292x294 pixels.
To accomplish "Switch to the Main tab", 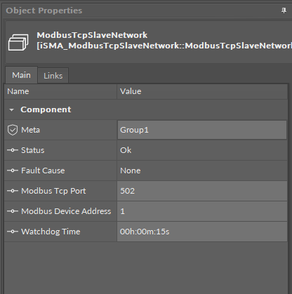I will [x=21, y=75].
